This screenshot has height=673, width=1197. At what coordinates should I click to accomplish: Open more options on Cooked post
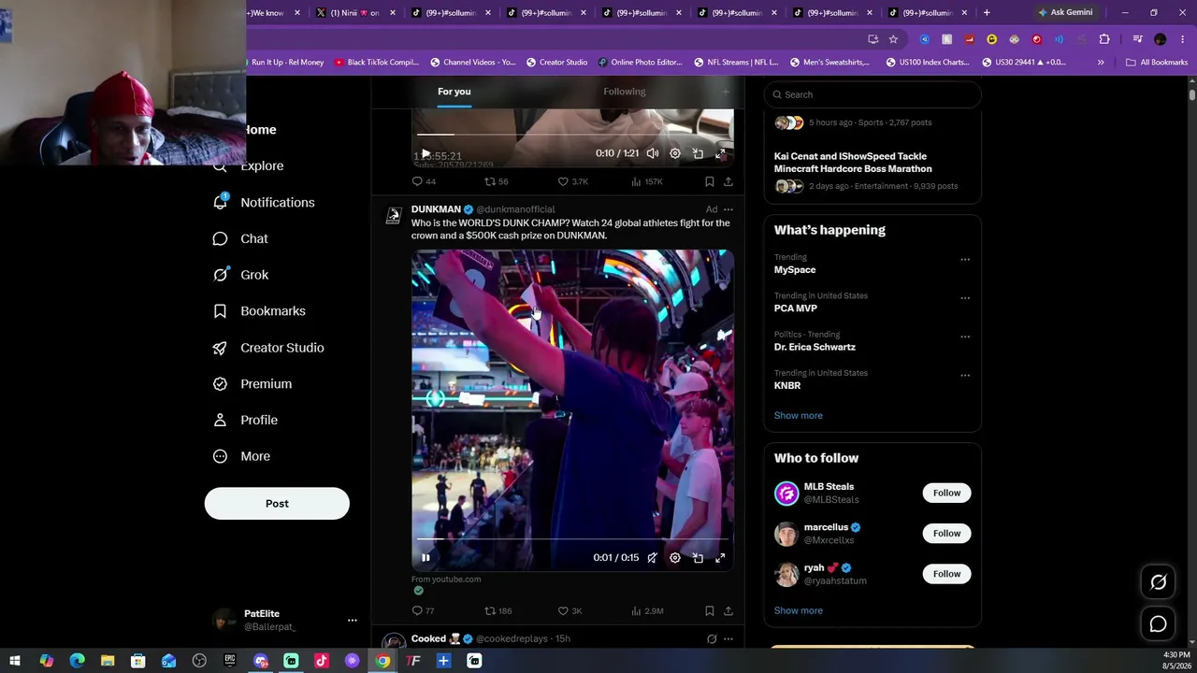tap(728, 639)
